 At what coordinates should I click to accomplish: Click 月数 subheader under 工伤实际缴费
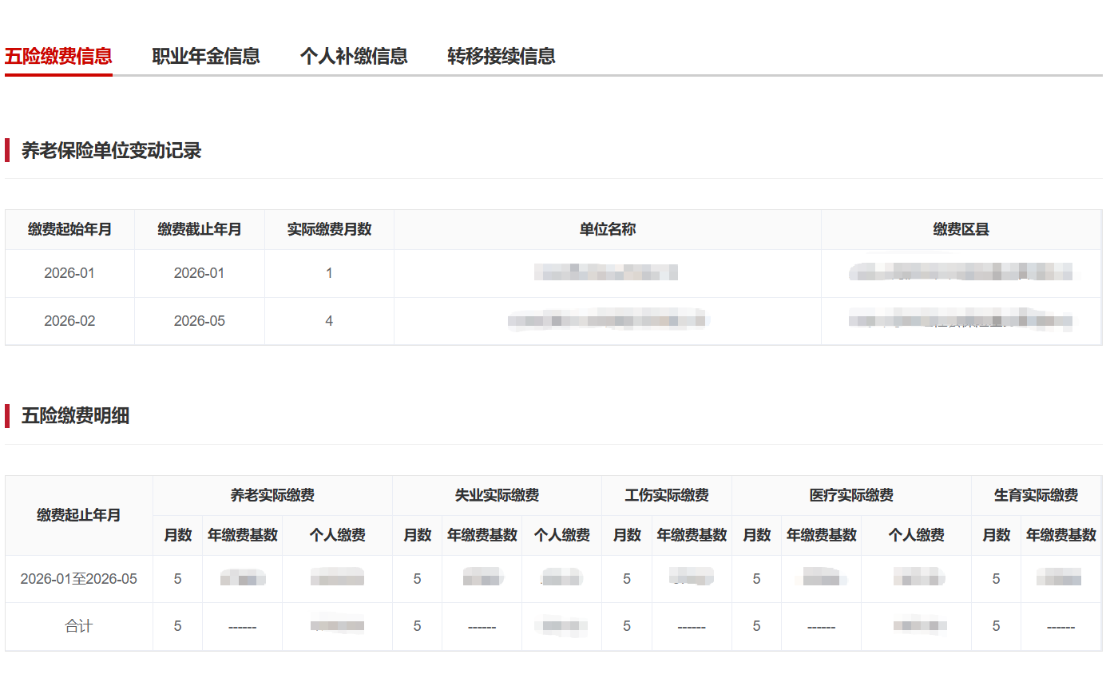pyautogui.click(x=627, y=536)
